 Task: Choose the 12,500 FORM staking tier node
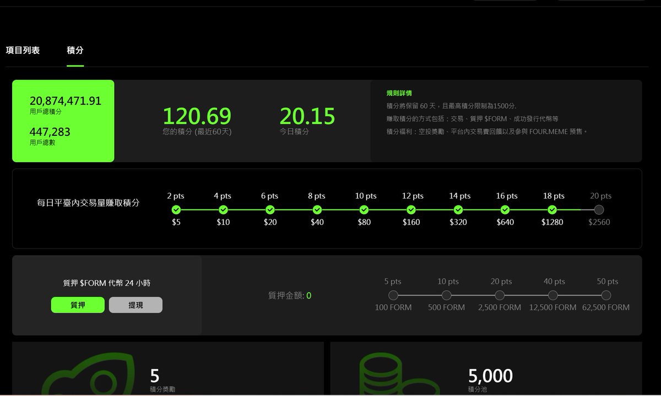[552, 295]
